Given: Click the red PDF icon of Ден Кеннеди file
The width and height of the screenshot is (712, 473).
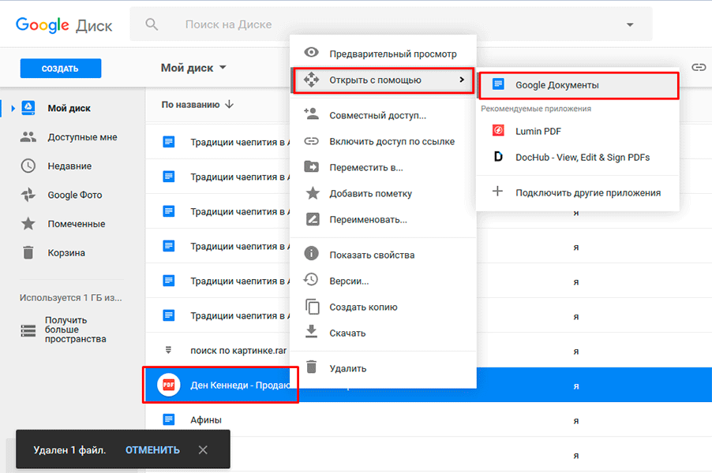Looking at the screenshot, I should coord(167,385).
